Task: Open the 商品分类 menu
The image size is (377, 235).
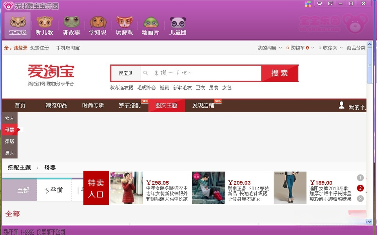Action: (356, 48)
